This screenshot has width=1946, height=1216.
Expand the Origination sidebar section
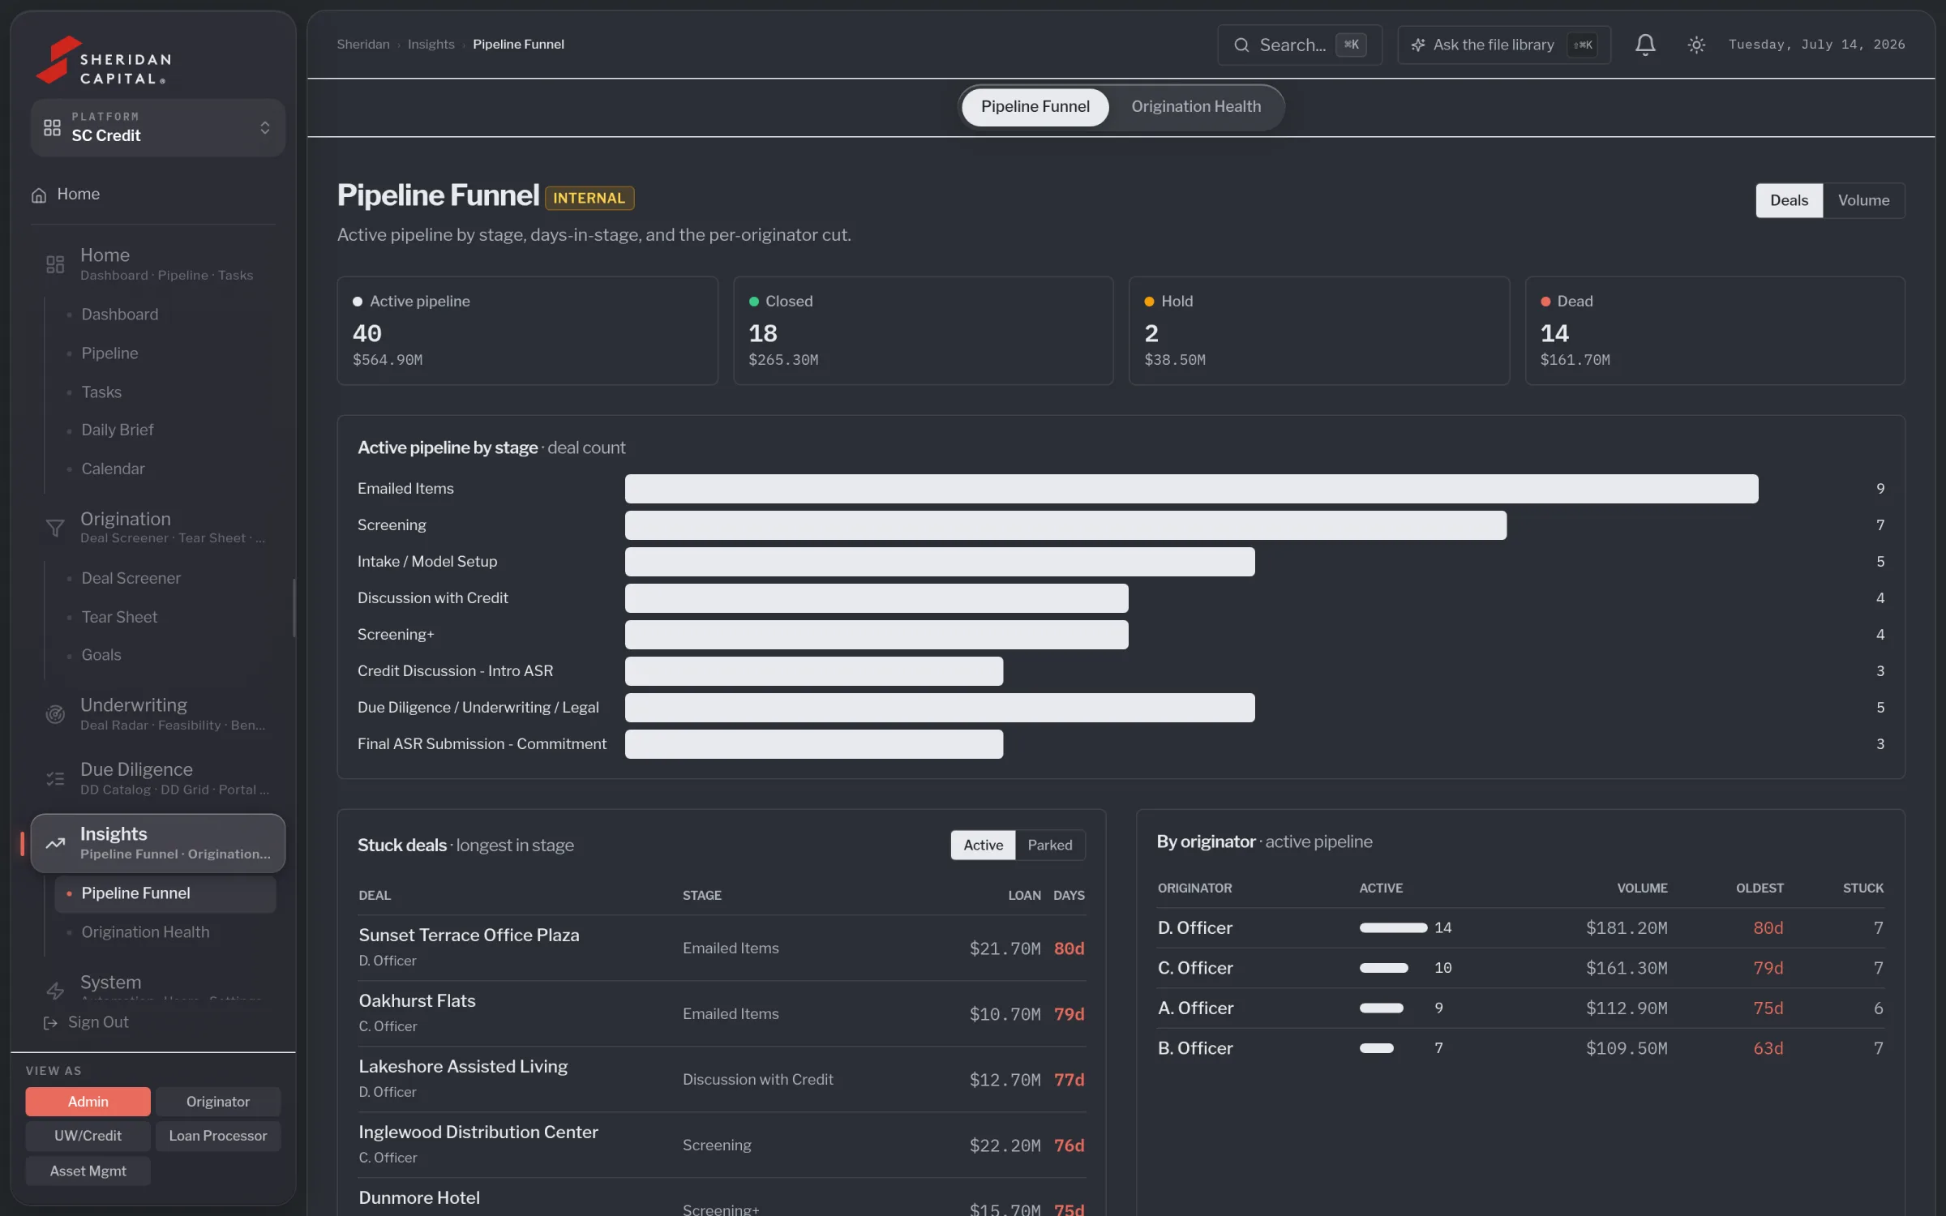pyautogui.click(x=158, y=527)
